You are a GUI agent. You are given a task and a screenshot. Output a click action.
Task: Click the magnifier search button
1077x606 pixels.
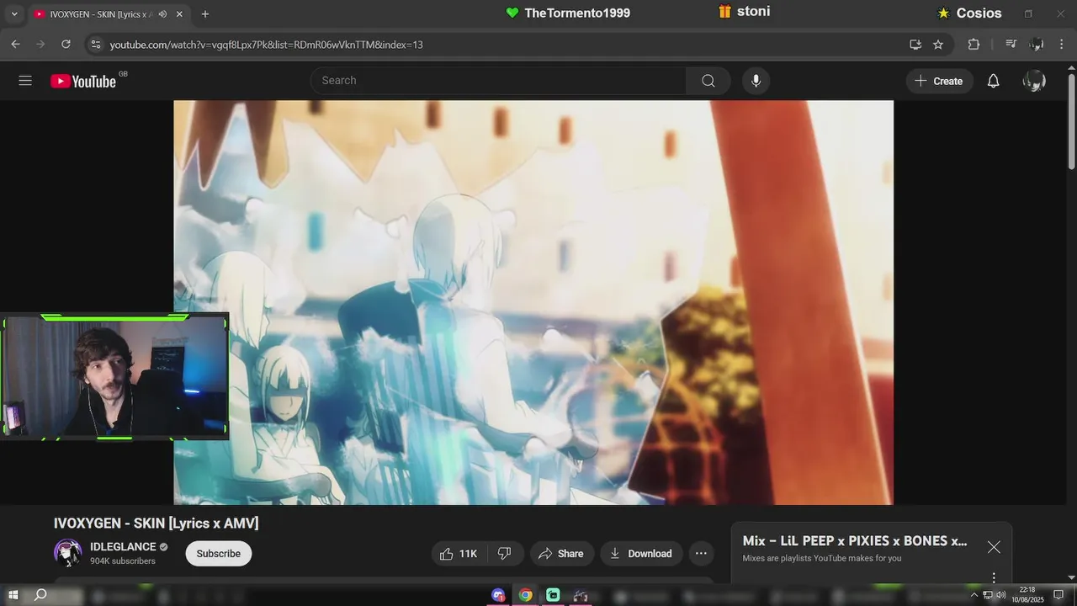pos(708,81)
